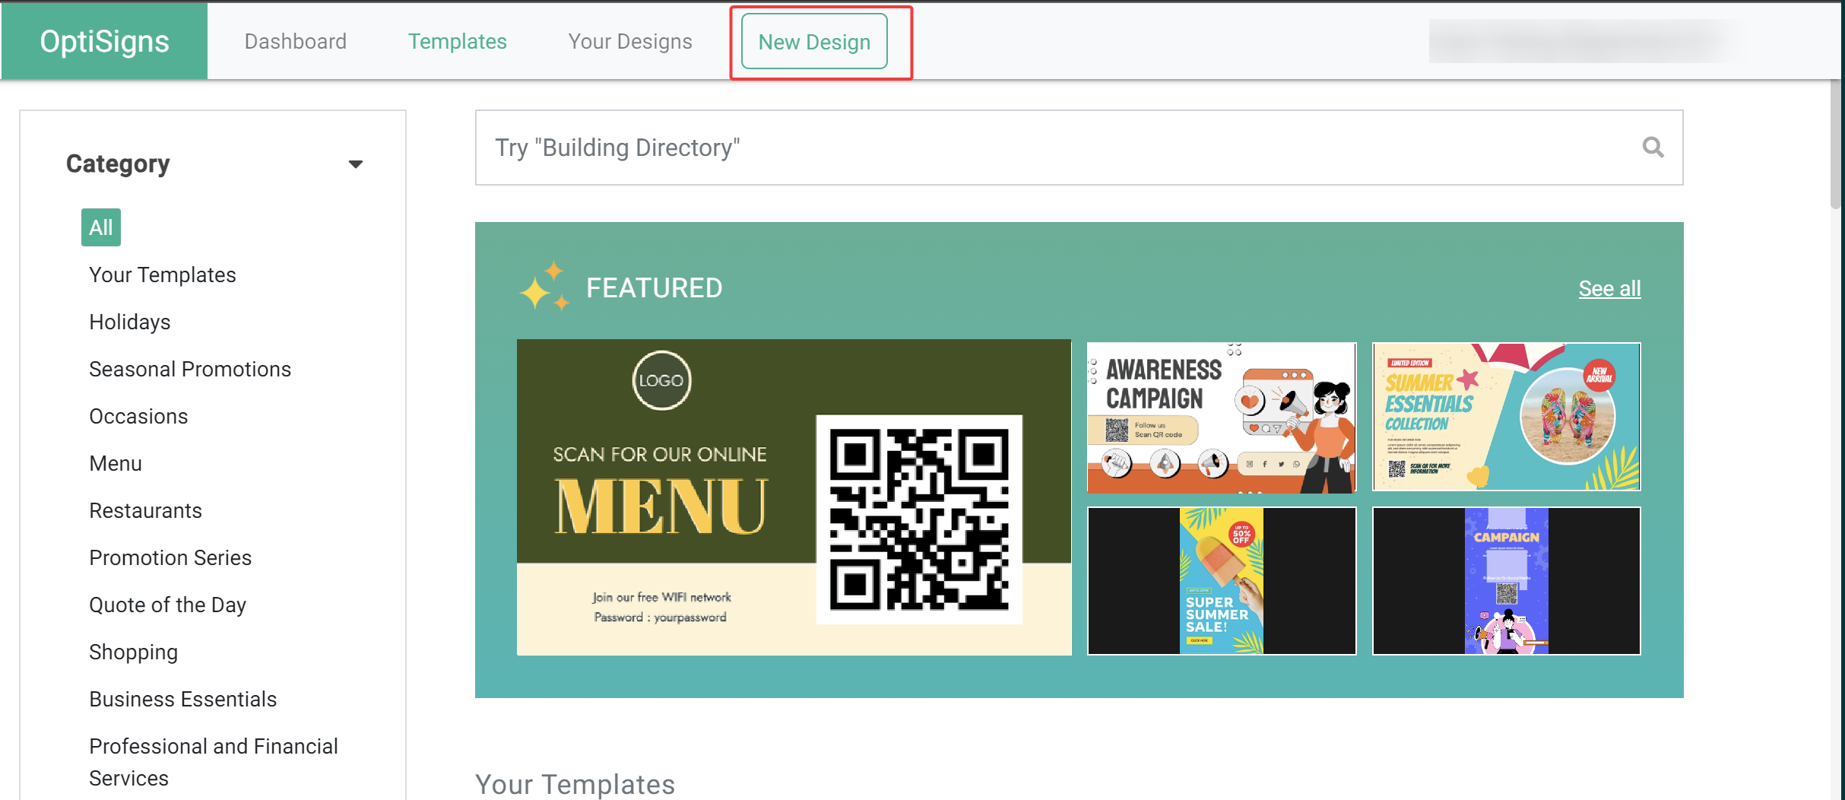Pick the Occasions category

coord(138,416)
